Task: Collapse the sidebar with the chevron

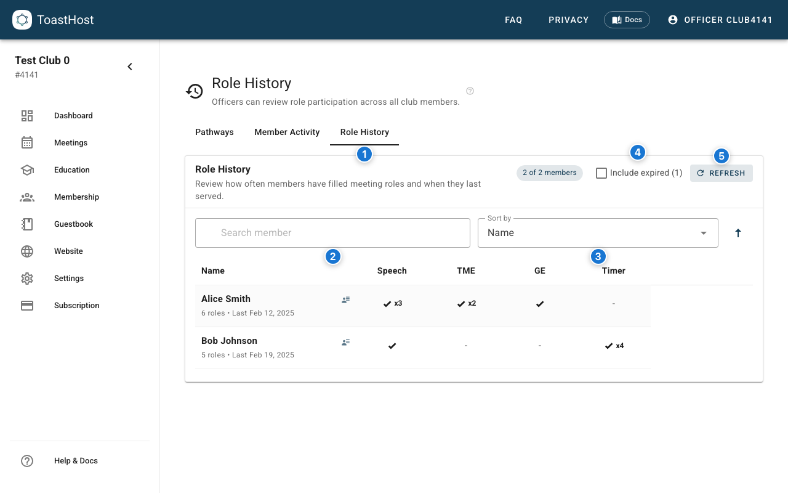Action: [x=130, y=67]
